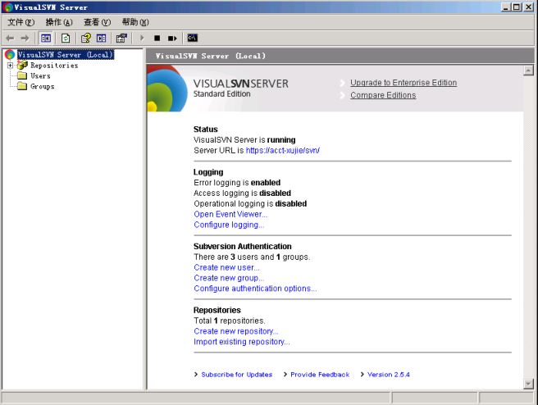Screen dimensions: 538x405
Task: Click Create new user link
Action: [x=227, y=267]
